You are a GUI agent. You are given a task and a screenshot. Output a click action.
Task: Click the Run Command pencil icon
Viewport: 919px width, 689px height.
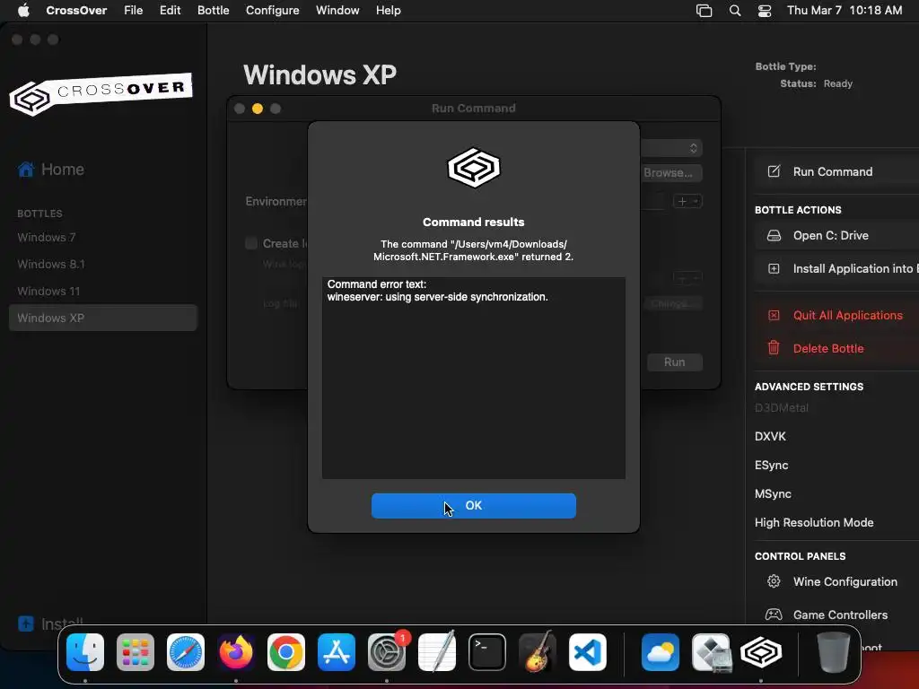[774, 171]
